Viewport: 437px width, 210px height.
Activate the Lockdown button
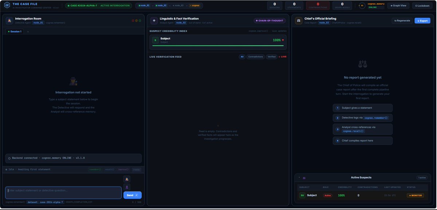pos(422,5)
